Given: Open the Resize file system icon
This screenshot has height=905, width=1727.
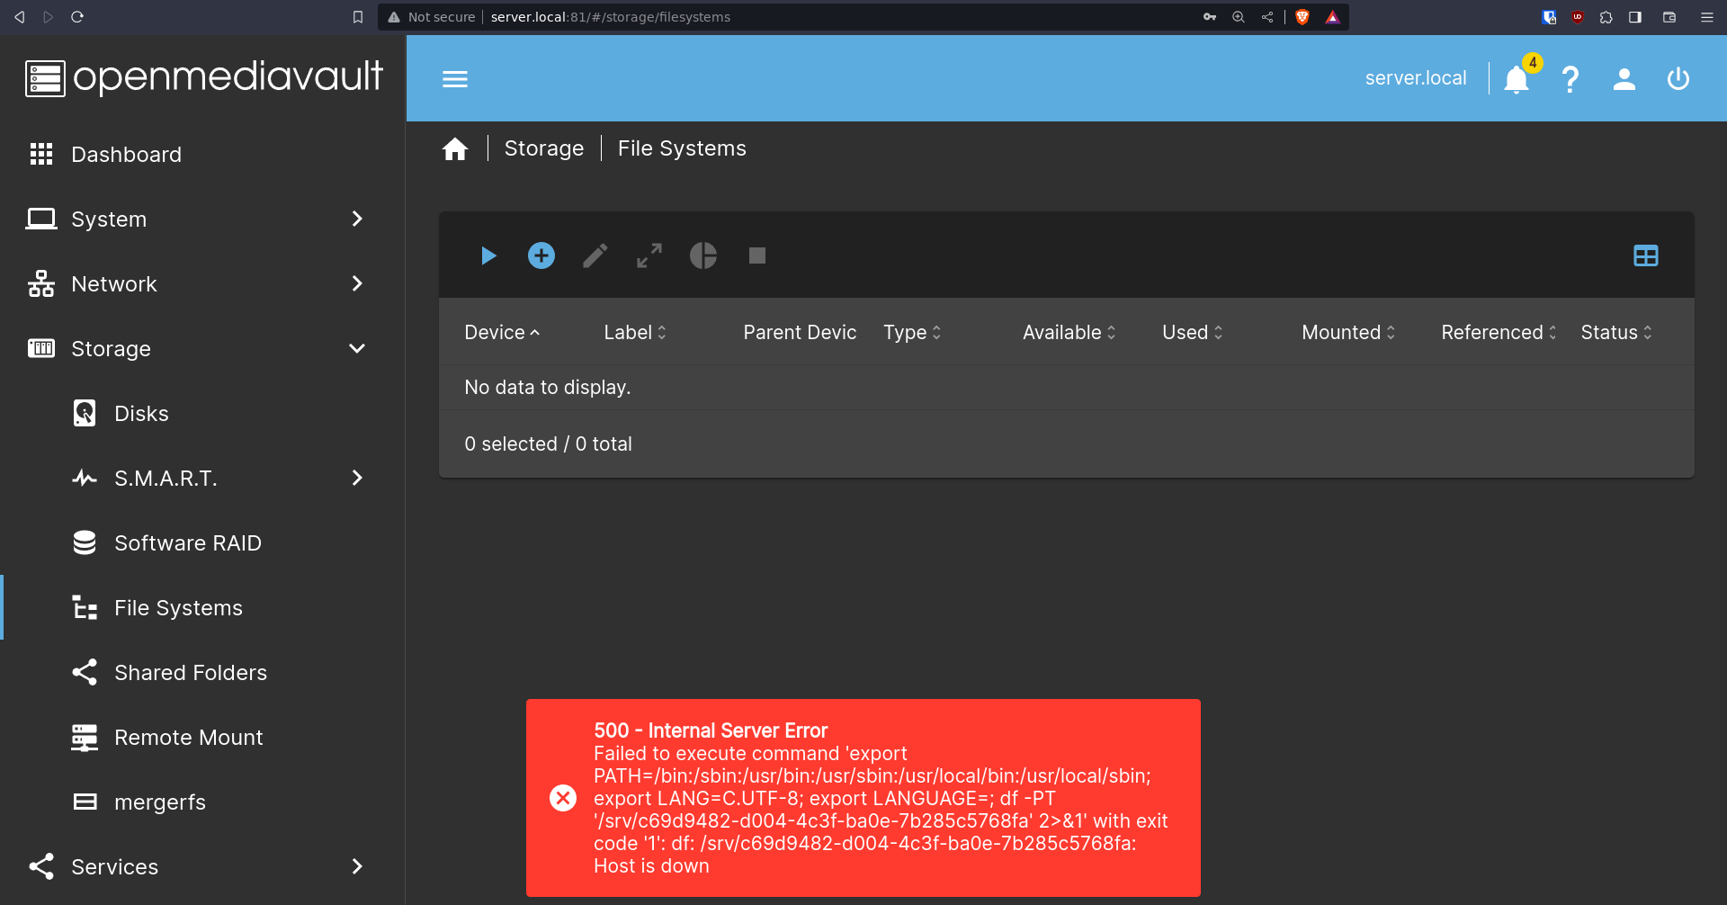Looking at the screenshot, I should [x=649, y=255].
